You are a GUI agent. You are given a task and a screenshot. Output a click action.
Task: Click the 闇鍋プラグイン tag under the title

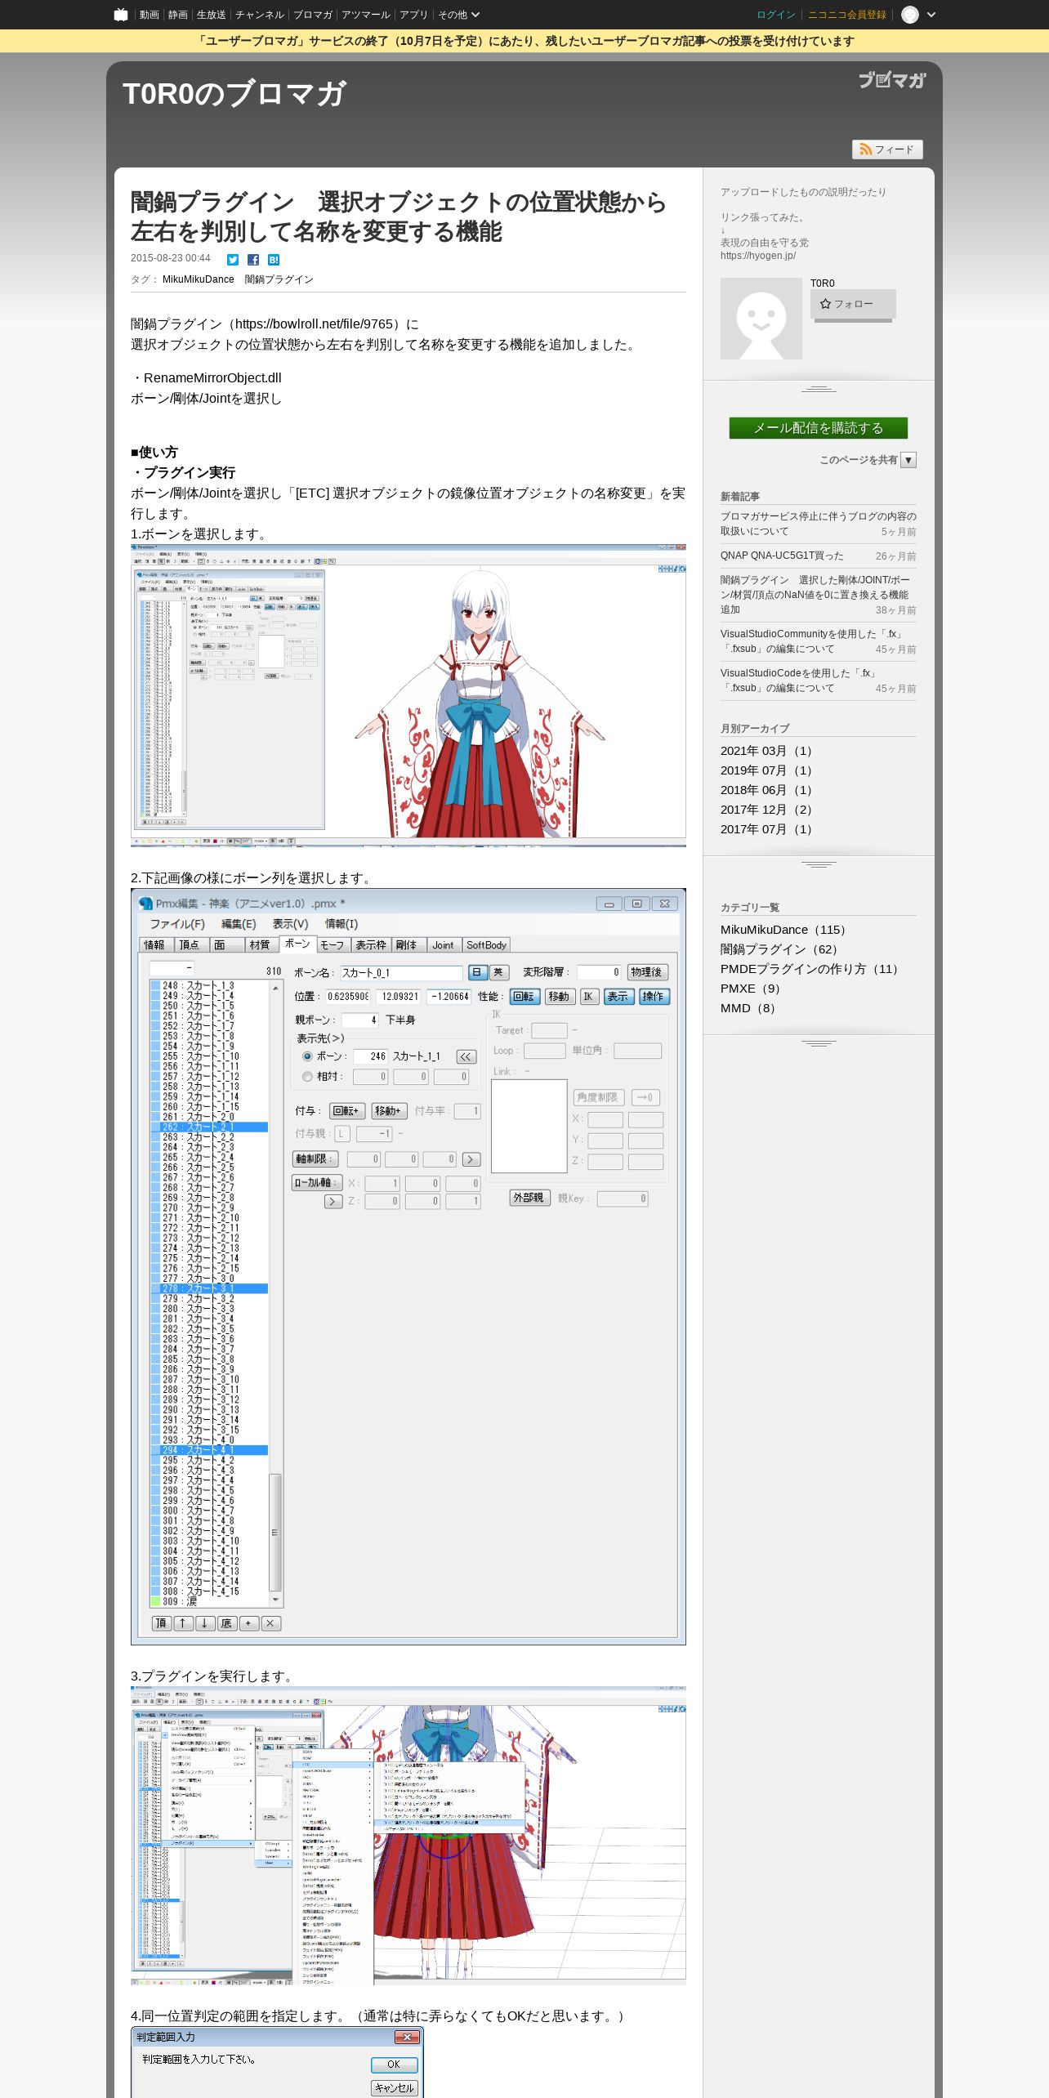(279, 279)
